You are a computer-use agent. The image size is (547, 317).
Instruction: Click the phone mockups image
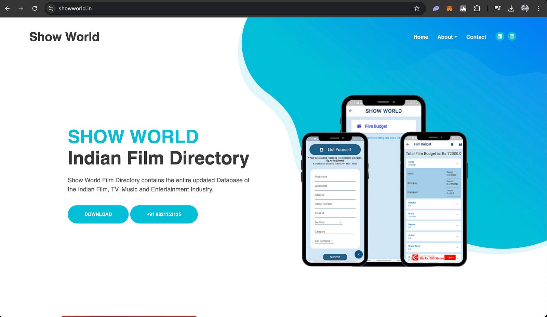tap(384, 181)
